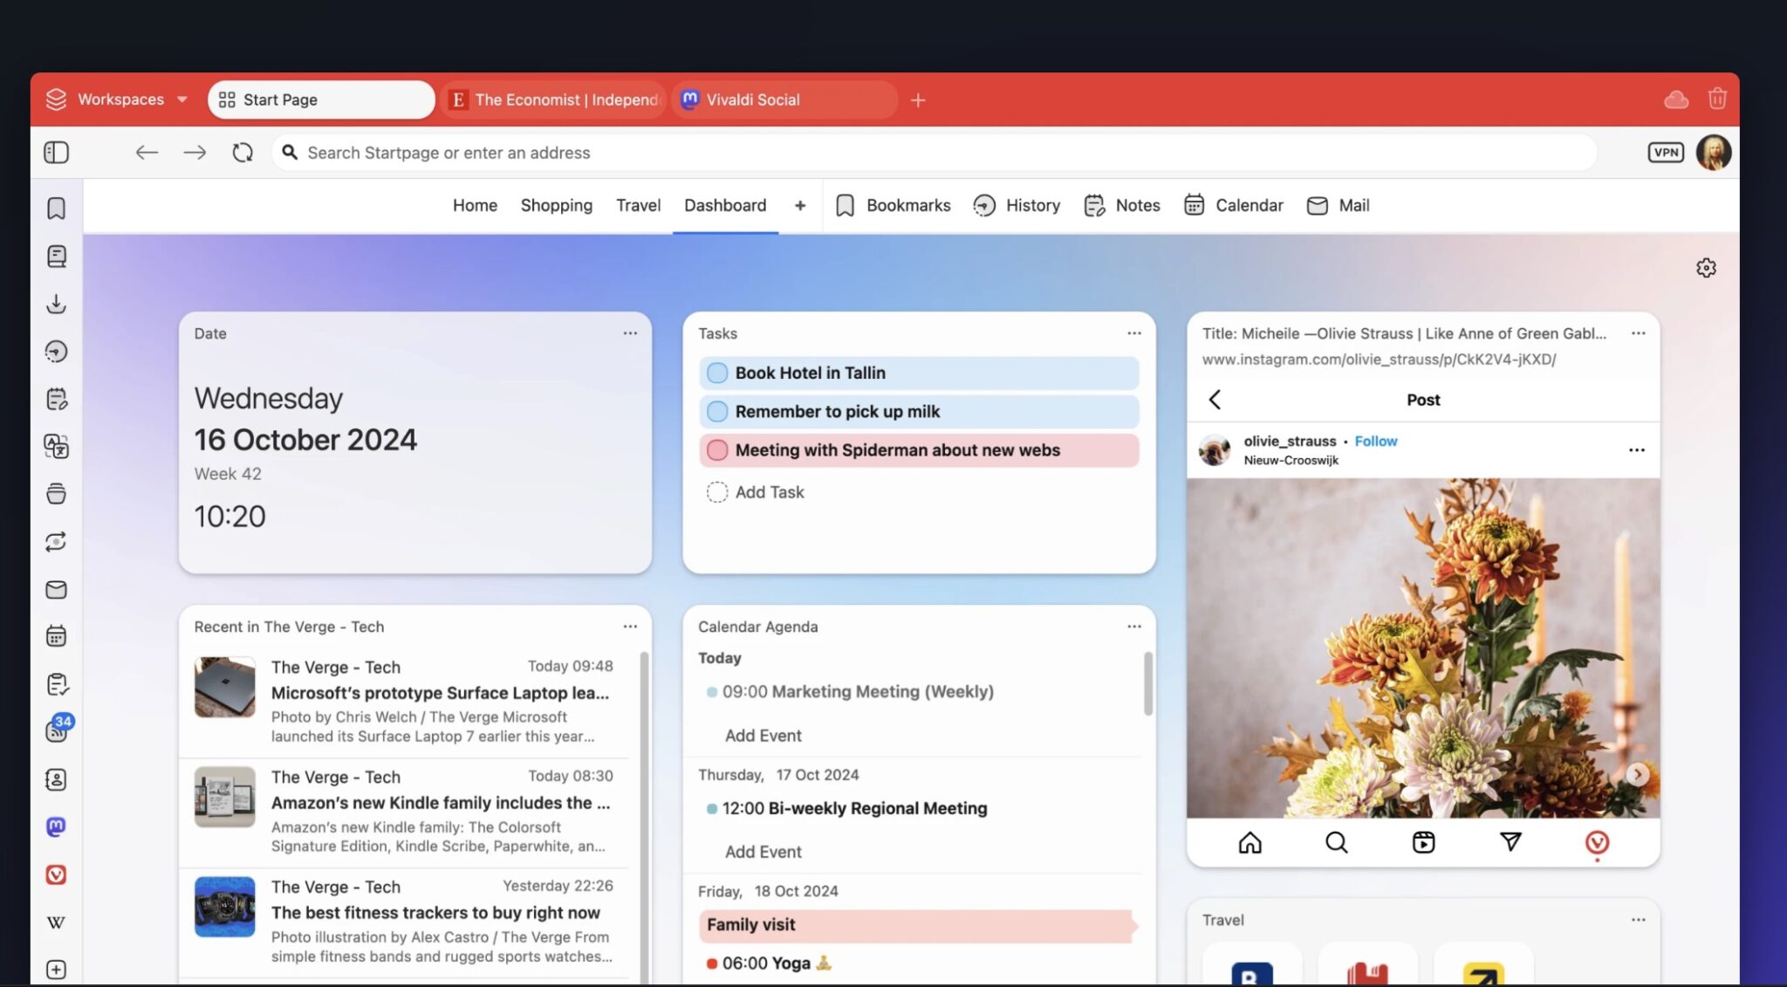This screenshot has height=987, width=1787.
Task: Click the reload page button
Action: tap(243, 153)
